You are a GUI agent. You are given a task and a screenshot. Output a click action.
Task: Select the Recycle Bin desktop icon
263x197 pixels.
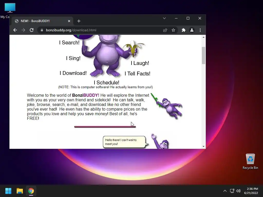(250, 161)
